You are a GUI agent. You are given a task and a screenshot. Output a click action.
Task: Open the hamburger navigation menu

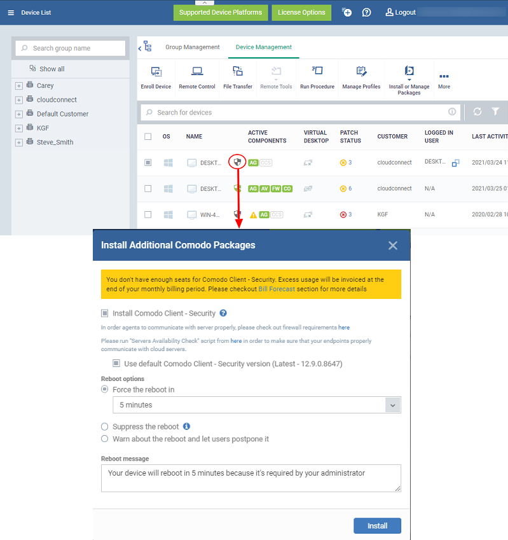pos(11,13)
